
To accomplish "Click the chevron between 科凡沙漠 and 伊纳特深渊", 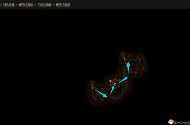I will [x=17, y=5].
